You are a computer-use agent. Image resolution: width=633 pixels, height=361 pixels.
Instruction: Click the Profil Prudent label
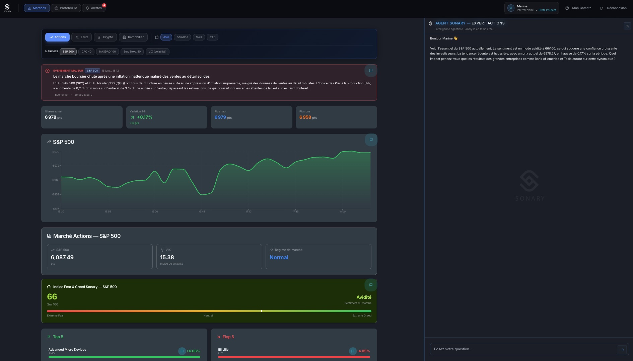click(547, 10)
